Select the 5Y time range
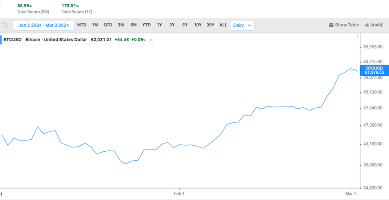The image size is (389, 200). (185, 25)
